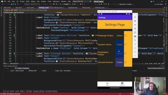Tap the Houston Astros Colors label
This screenshot has height=95, width=168.
click(x=119, y=45)
